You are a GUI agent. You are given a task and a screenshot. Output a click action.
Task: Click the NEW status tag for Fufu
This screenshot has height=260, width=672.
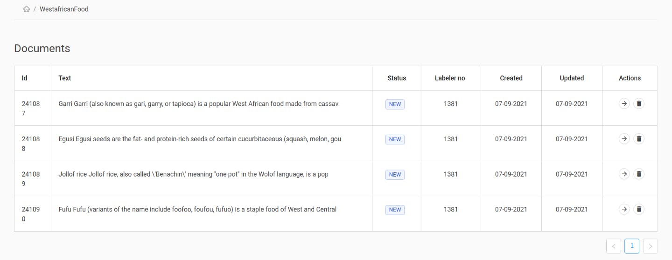point(395,210)
